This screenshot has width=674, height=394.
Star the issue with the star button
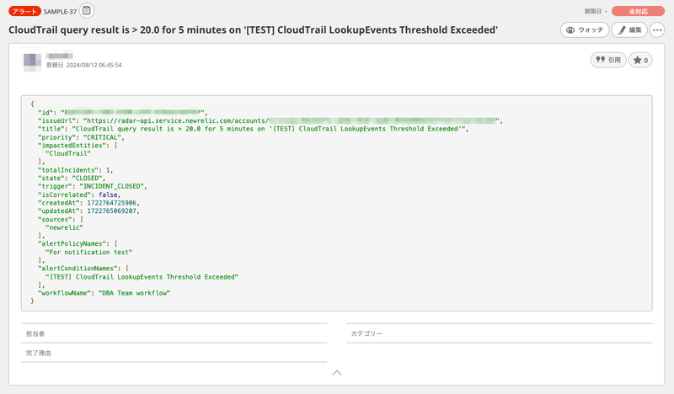[x=640, y=60]
